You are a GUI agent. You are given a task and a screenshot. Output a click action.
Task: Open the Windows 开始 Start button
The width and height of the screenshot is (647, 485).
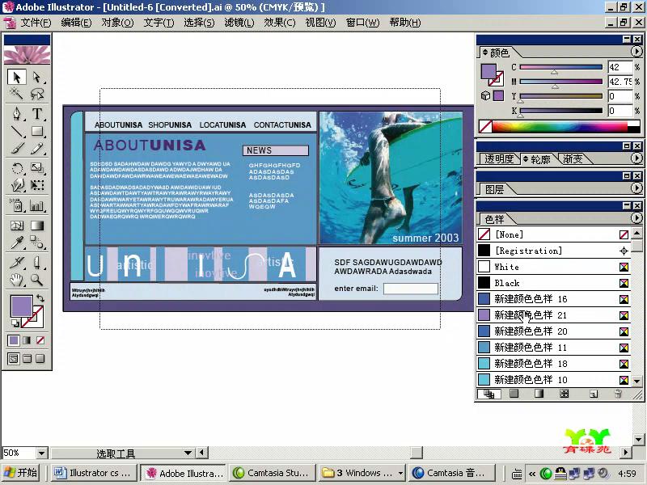click(x=22, y=473)
